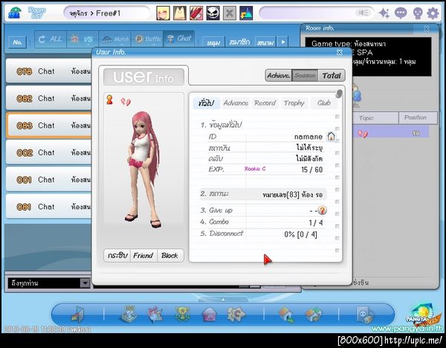Image resolution: width=446 pixels, height=348 pixels.
Task: Open the Club tab
Action: click(x=324, y=102)
